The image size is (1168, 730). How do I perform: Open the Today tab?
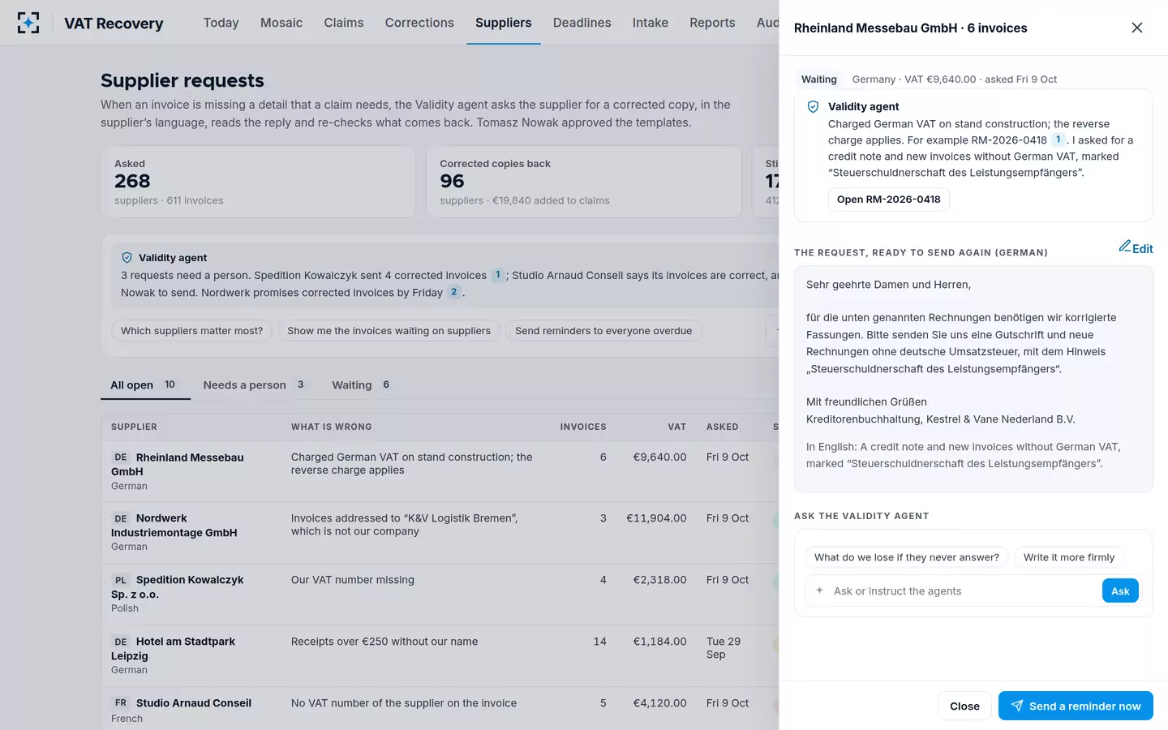coord(221,23)
